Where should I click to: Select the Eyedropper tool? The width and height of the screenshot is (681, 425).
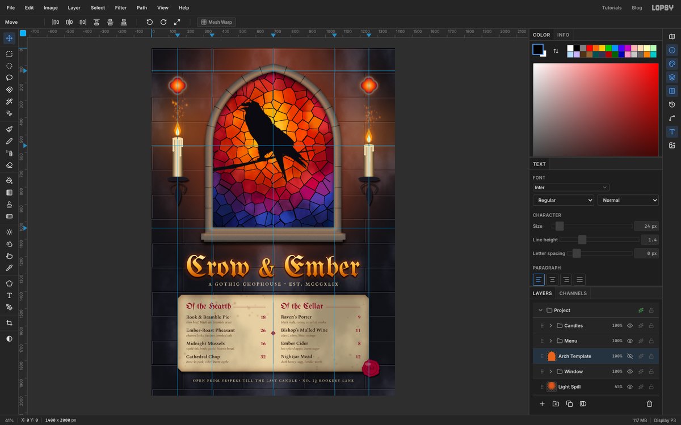[x=9, y=267]
